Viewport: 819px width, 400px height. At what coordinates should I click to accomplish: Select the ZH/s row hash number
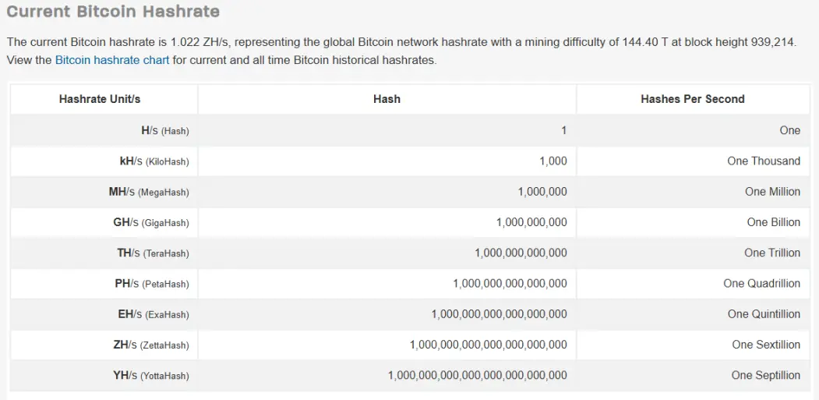click(489, 345)
